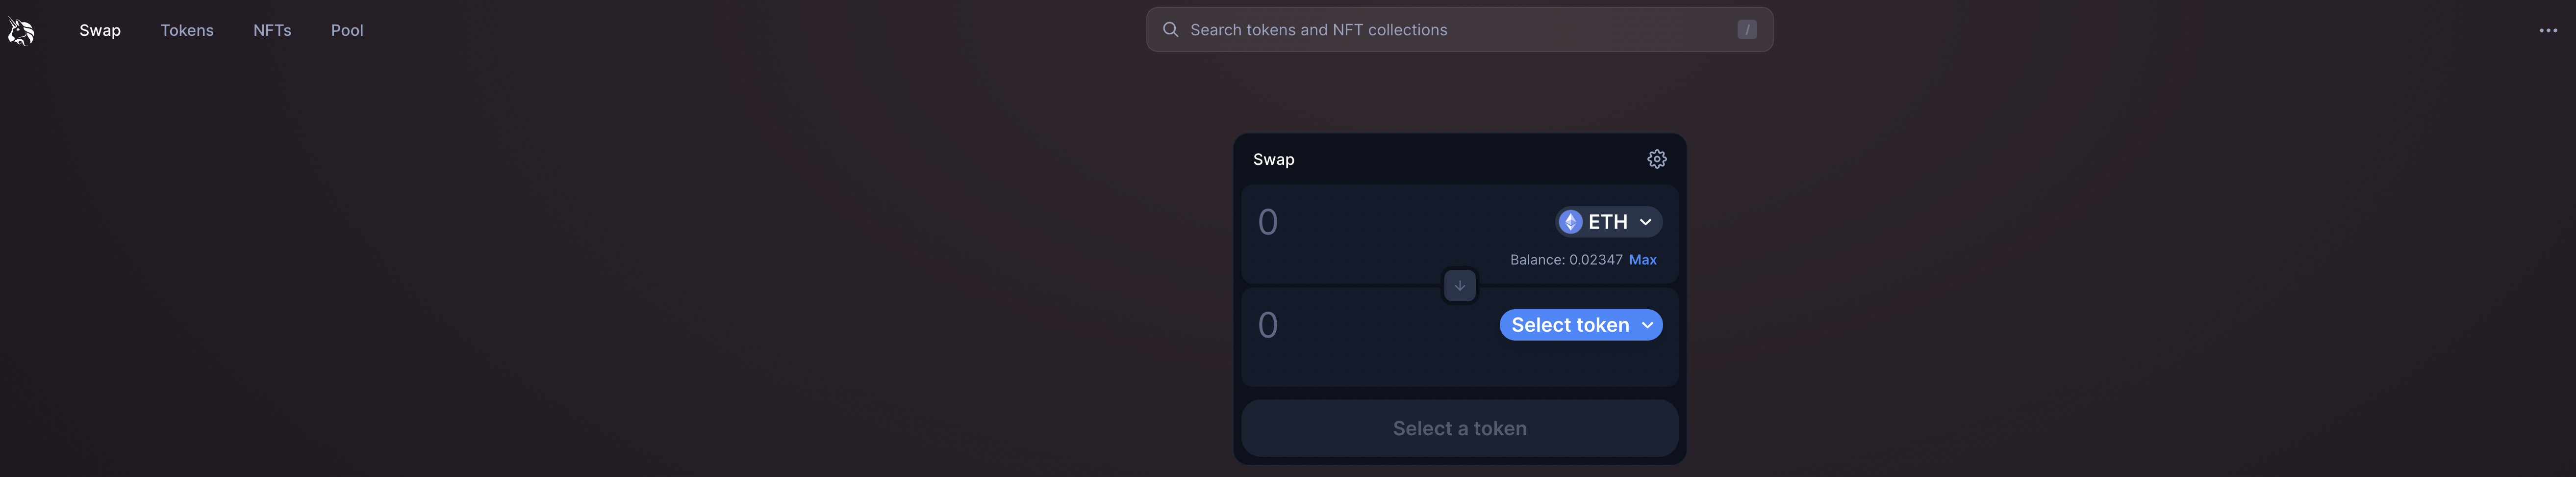2576x477 pixels.
Task: Open the three-dots more menu
Action: [x=2547, y=30]
